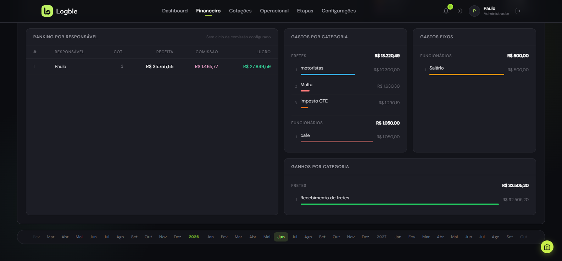This screenshot has height=261, width=562.
Task: Select Jul next to the highlighted Jun
Action: pos(295,237)
